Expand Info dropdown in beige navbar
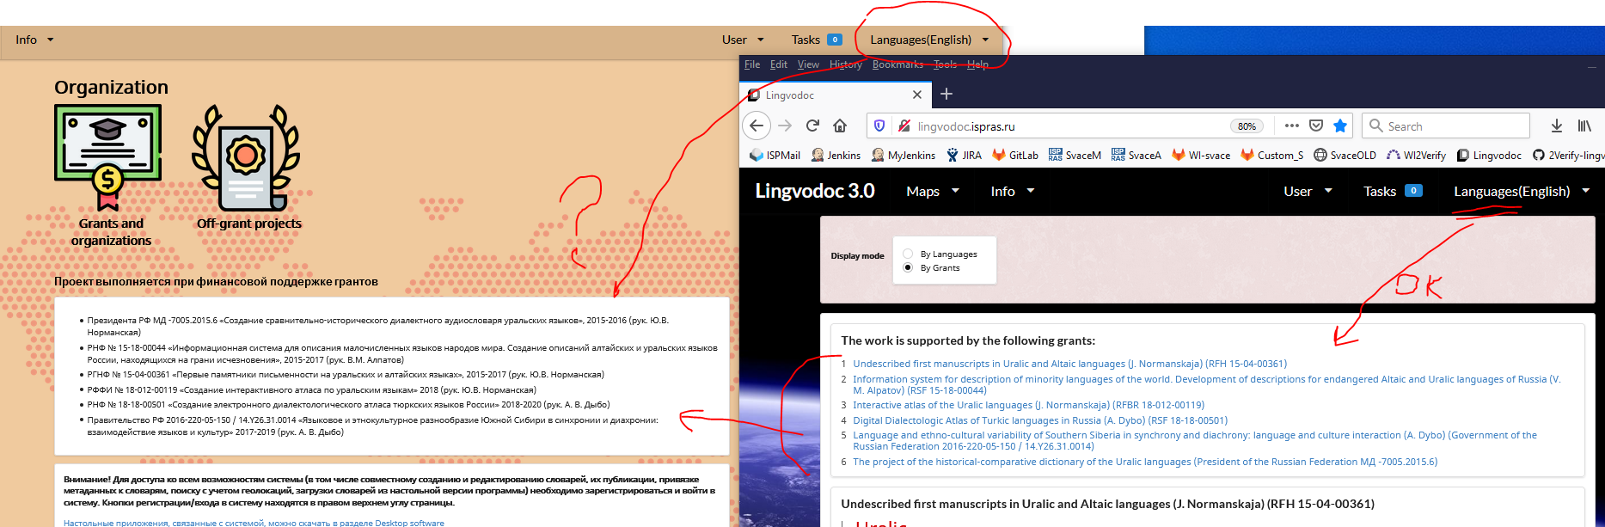1605x527 pixels. [x=34, y=40]
